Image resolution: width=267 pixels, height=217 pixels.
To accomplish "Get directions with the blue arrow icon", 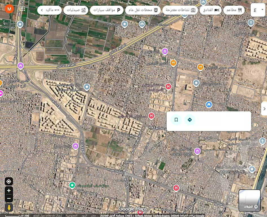I will pos(190,120).
